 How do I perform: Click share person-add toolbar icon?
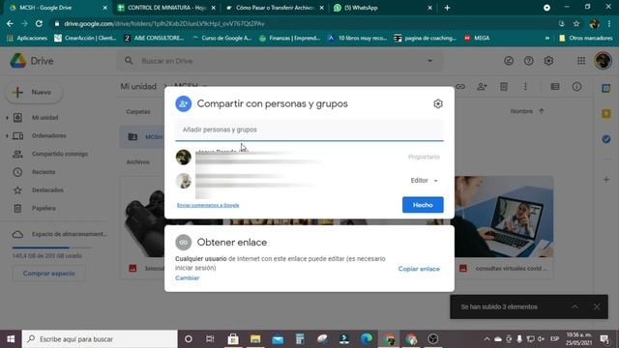pos(482,86)
